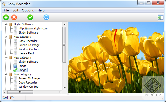
Task: Open the File menu
Action: coord(6,10)
